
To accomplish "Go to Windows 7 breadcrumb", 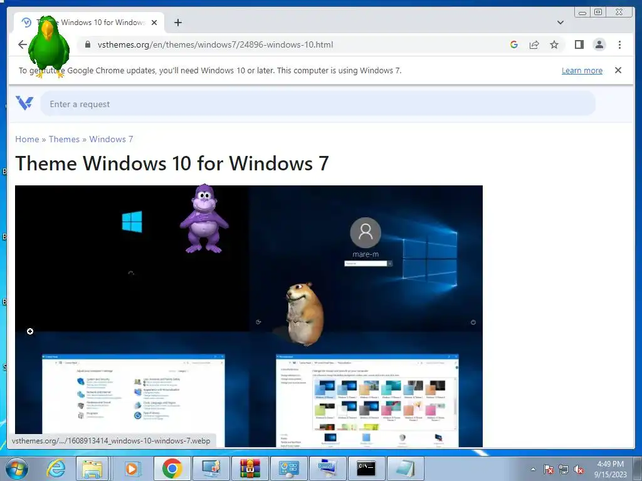I will click(111, 139).
